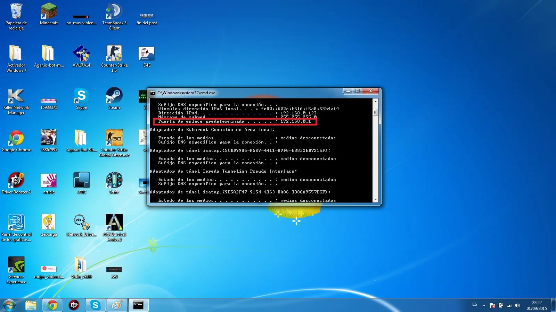Launch Skype from the desktop
This screenshot has height=312, width=556.
[81, 98]
